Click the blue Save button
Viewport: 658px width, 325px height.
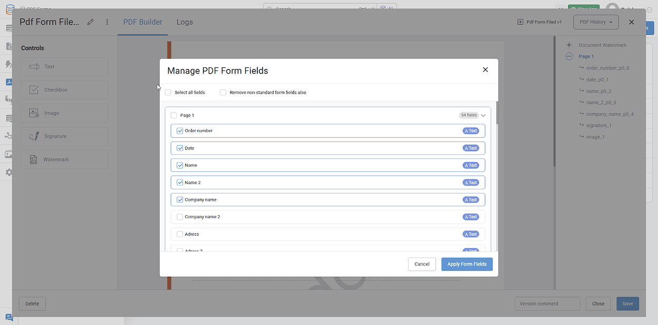click(627, 303)
